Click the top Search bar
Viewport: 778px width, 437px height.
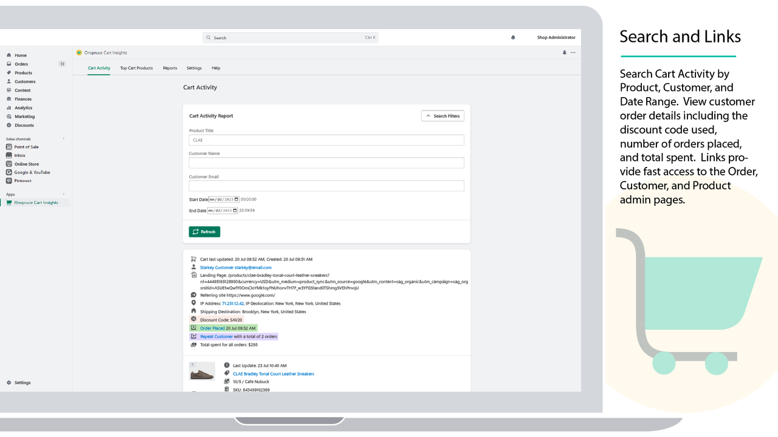click(x=291, y=38)
